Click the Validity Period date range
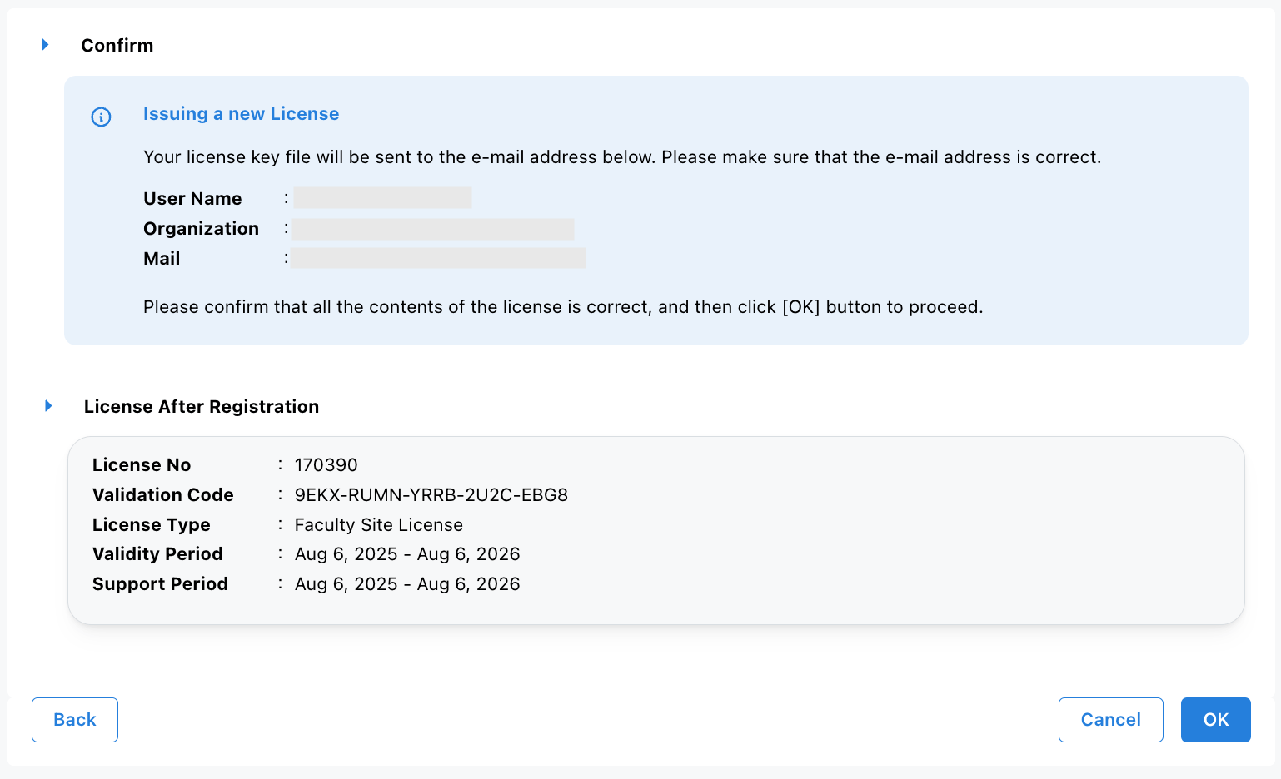The height and width of the screenshot is (779, 1281). click(407, 554)
